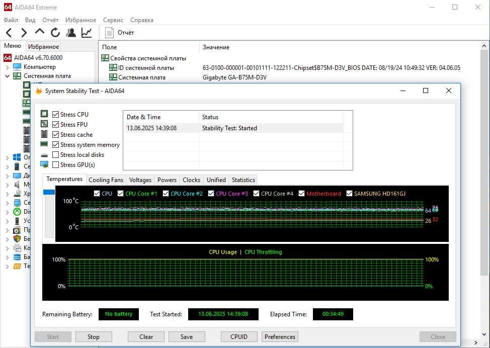Screen dimensions: 490x348
Task: Expand the shield-icon security tree node
Action: [x=8, y=239]
